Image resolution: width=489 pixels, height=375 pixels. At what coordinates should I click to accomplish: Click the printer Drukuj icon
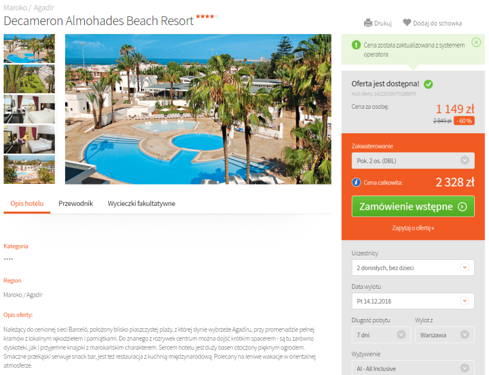[x=368, y=23]
